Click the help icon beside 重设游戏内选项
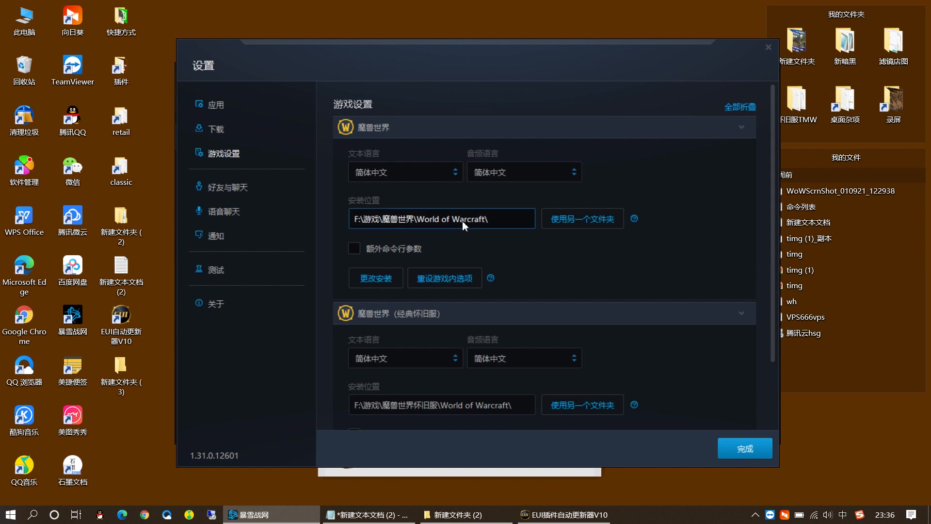Image resolution: width=931 pixels, height=524 pixels. [x=490, y=278]
